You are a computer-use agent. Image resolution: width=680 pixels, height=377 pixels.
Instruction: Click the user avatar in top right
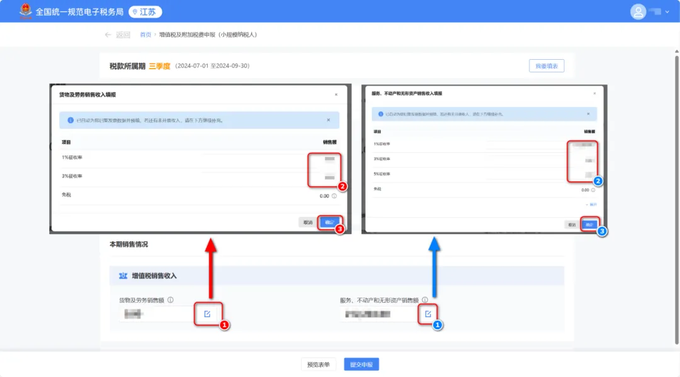click(638, 11)
